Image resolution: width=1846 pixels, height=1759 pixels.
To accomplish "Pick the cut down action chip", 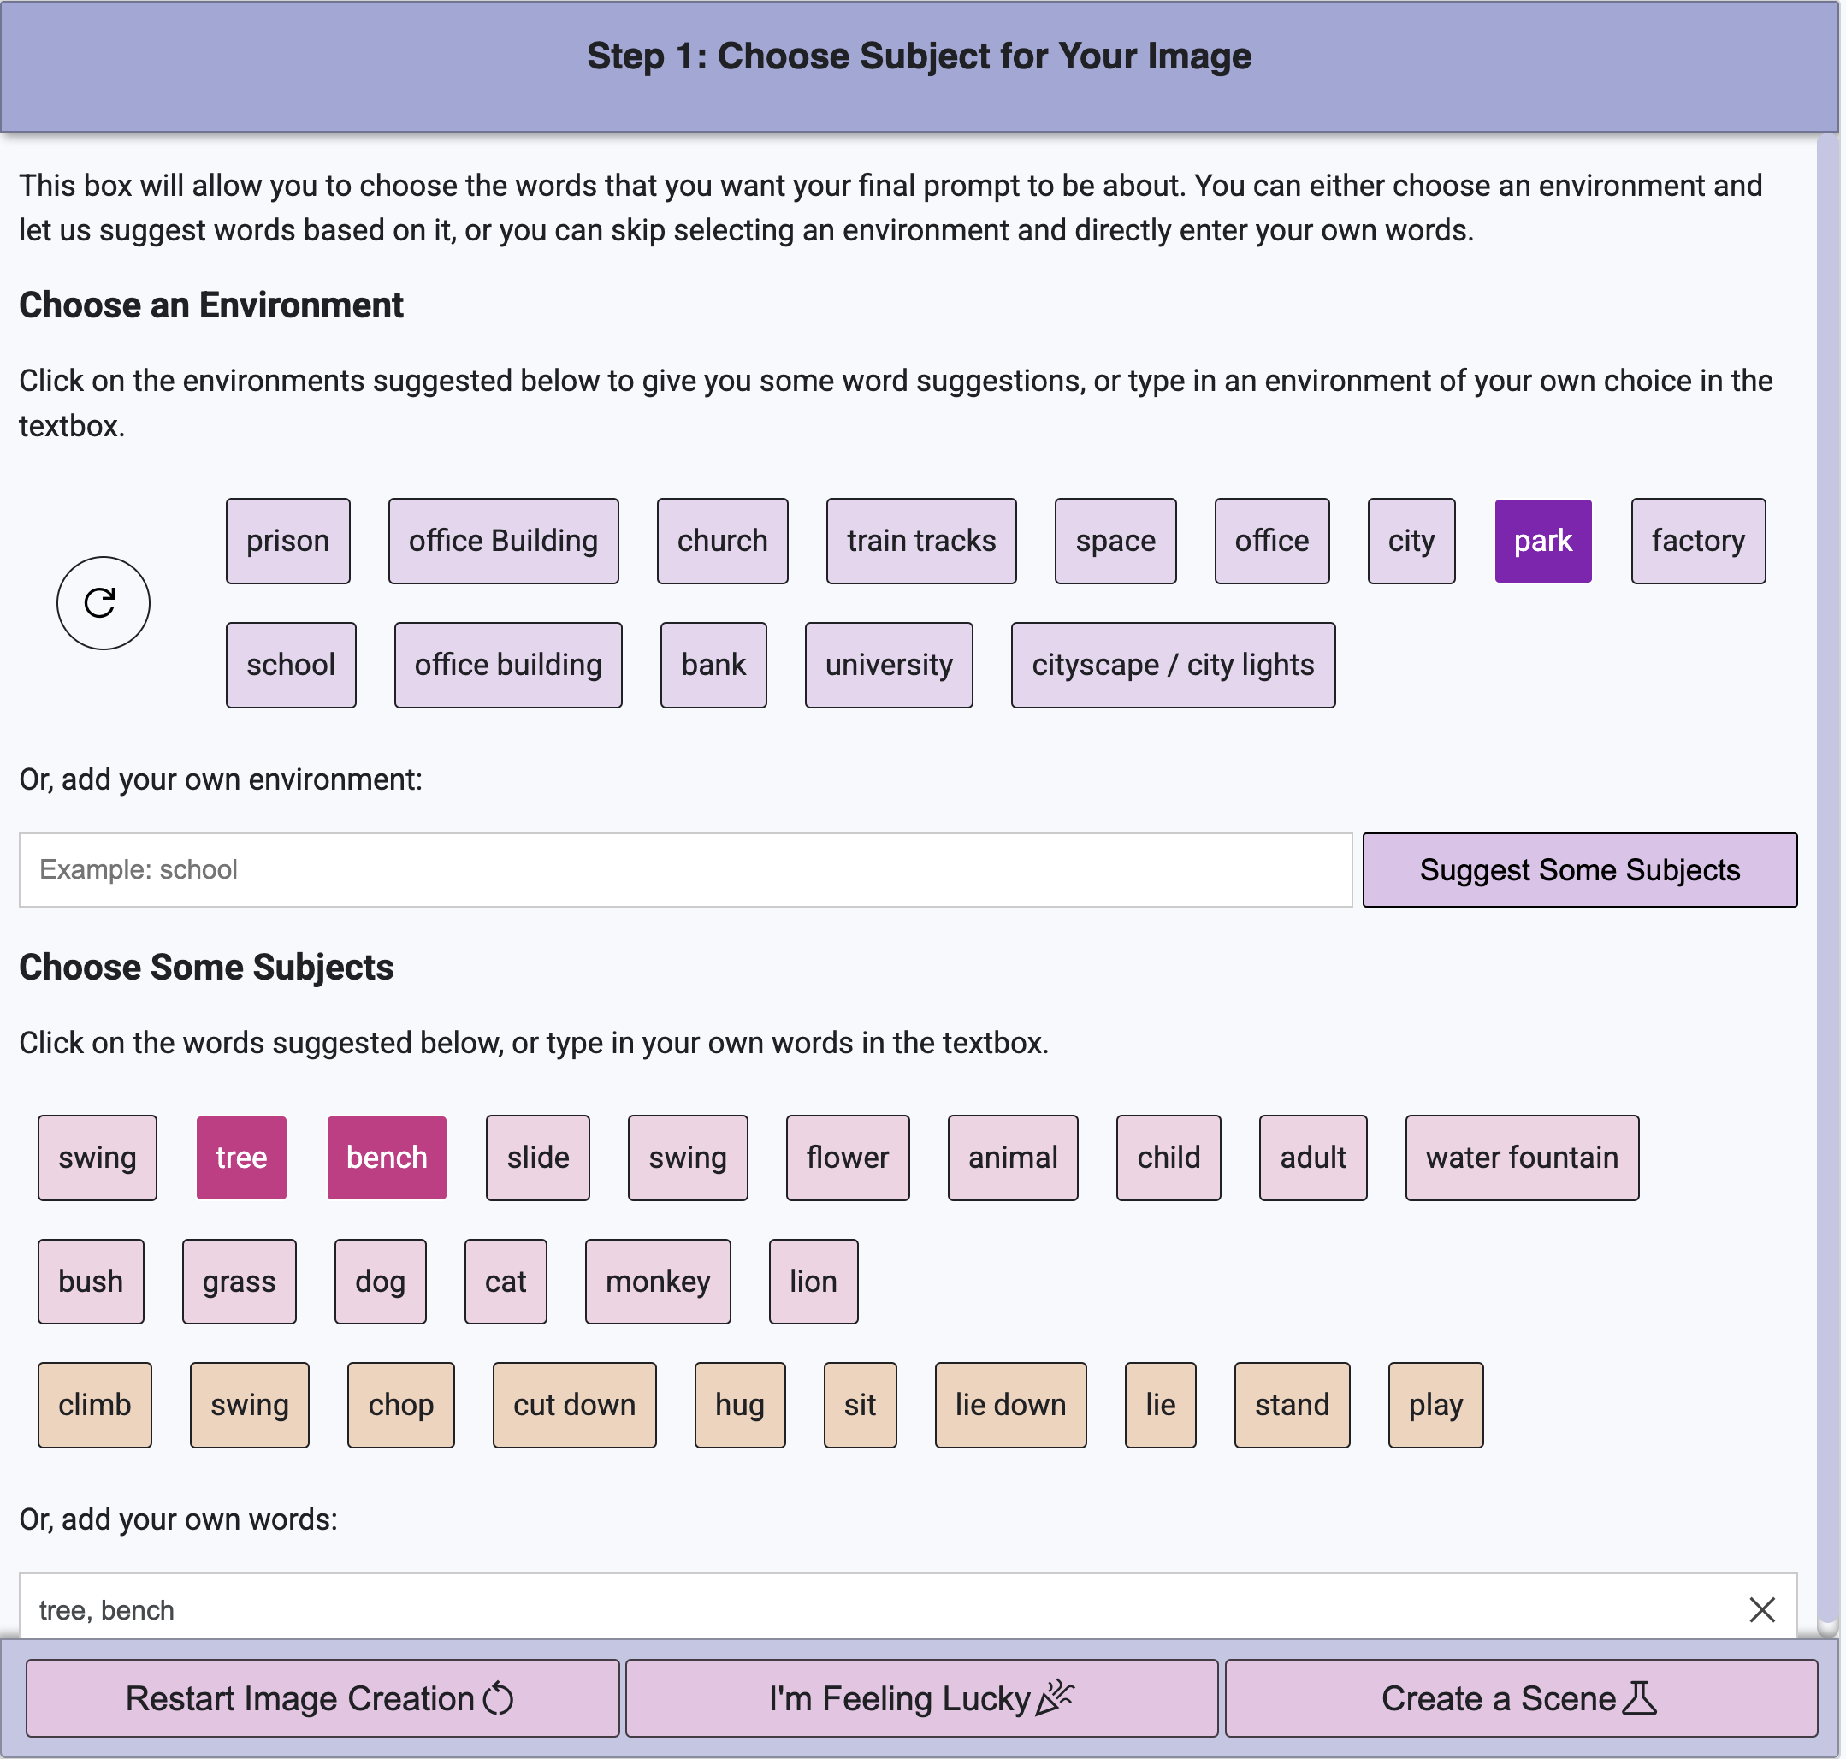I will click(x=574, y=1405).
